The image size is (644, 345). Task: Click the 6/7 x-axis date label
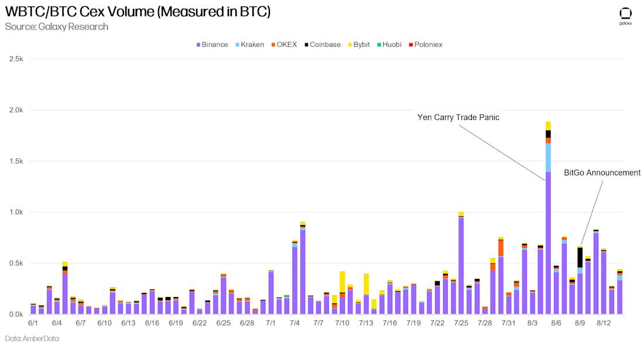click(x=81, y=323)
